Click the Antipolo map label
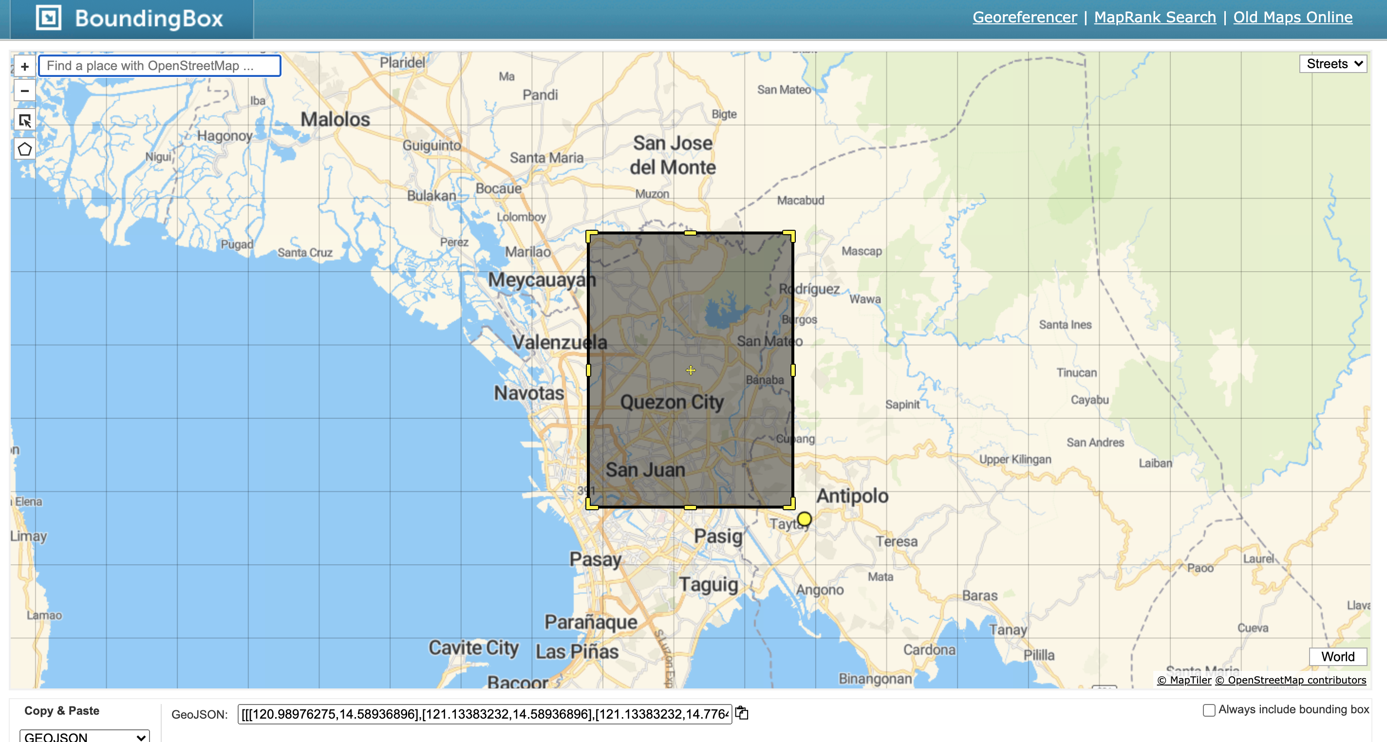The image size is (1387, 742). pyautogui.click(x=852, y=496)
